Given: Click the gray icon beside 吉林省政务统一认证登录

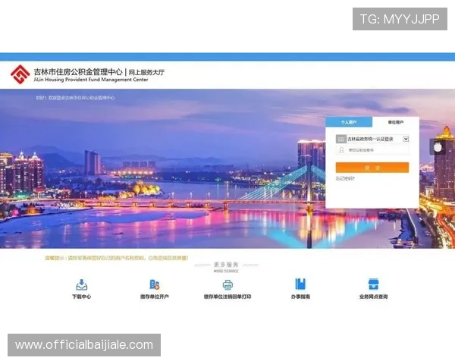Looking at the screenshot, I should (341, 139).
